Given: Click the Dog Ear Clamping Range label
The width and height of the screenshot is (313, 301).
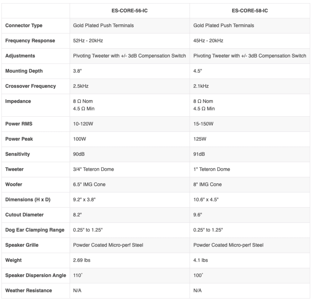Looking at the screenshot, I should 35,230.
